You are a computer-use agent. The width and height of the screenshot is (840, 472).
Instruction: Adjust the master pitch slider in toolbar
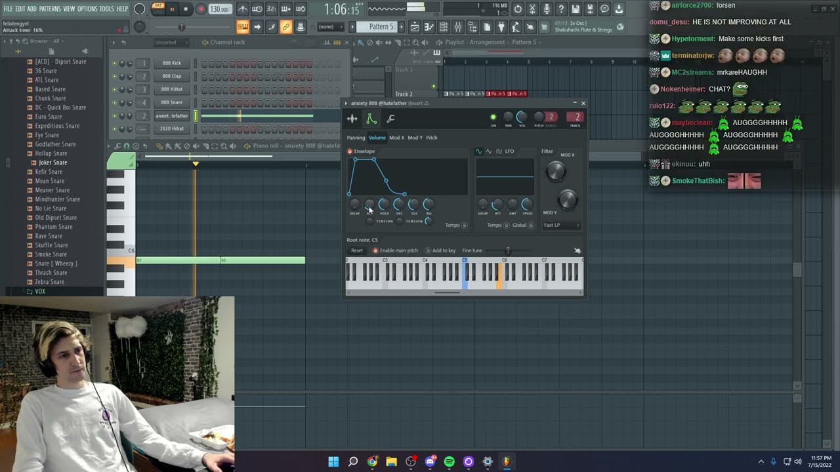pyautogui.click(x=182, y=28)
